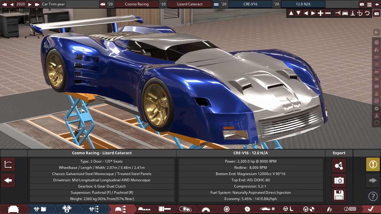Screen dimensions: 381x214
Task: Open the Lizard Cataract trim name field
Action: (190, 4)
